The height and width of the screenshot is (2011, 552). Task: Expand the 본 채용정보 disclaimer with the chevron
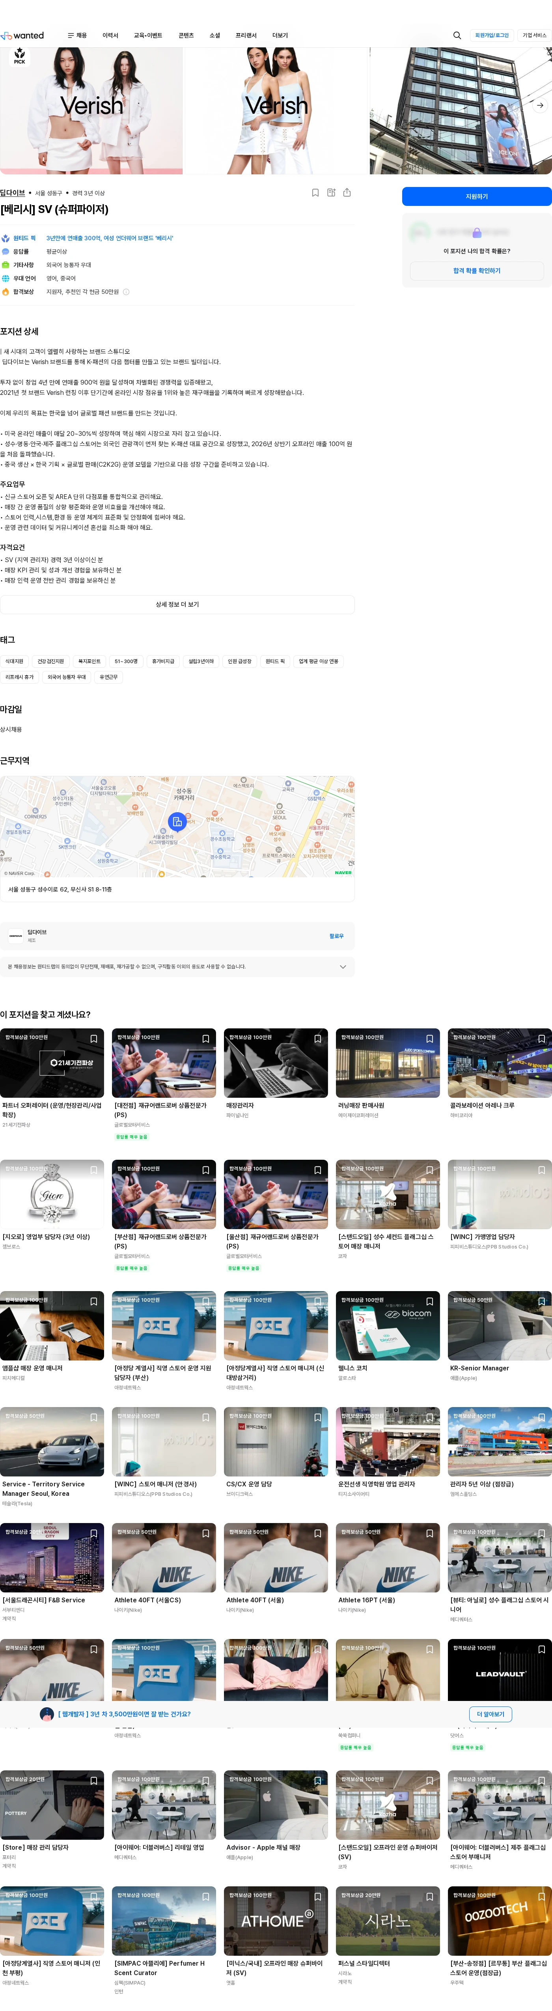(343, 966)
